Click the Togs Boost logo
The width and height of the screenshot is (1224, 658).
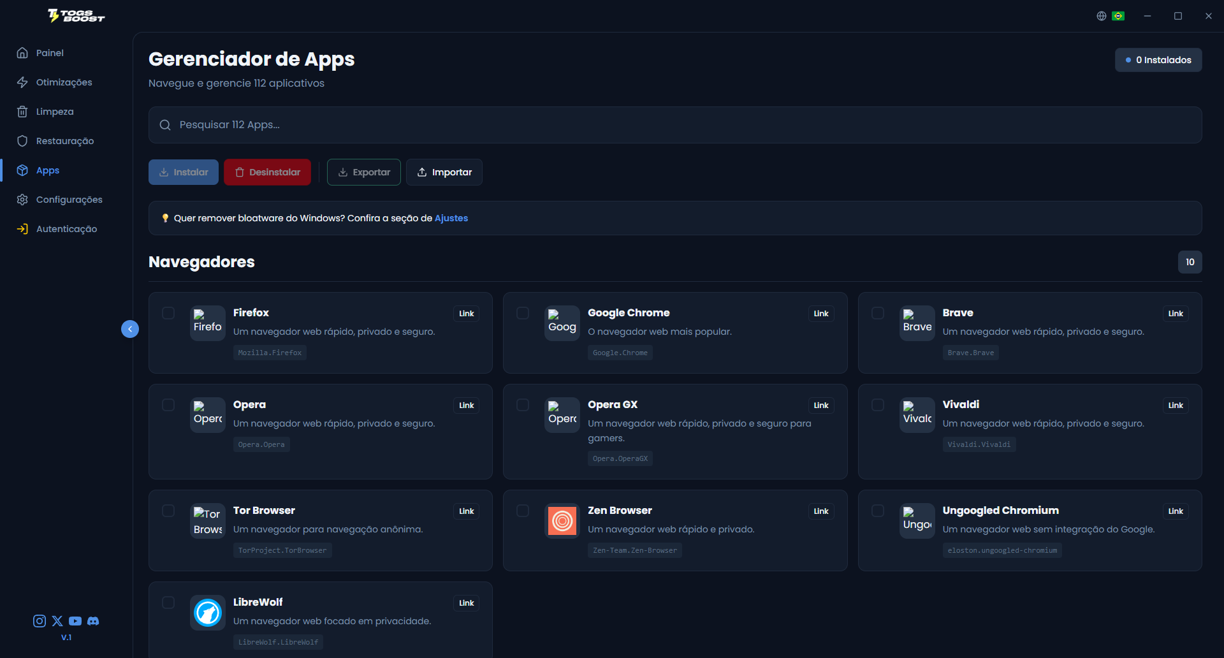76,16
